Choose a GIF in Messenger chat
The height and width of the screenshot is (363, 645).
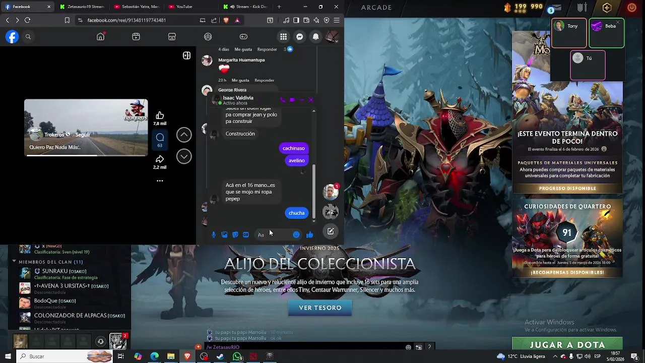246,234
